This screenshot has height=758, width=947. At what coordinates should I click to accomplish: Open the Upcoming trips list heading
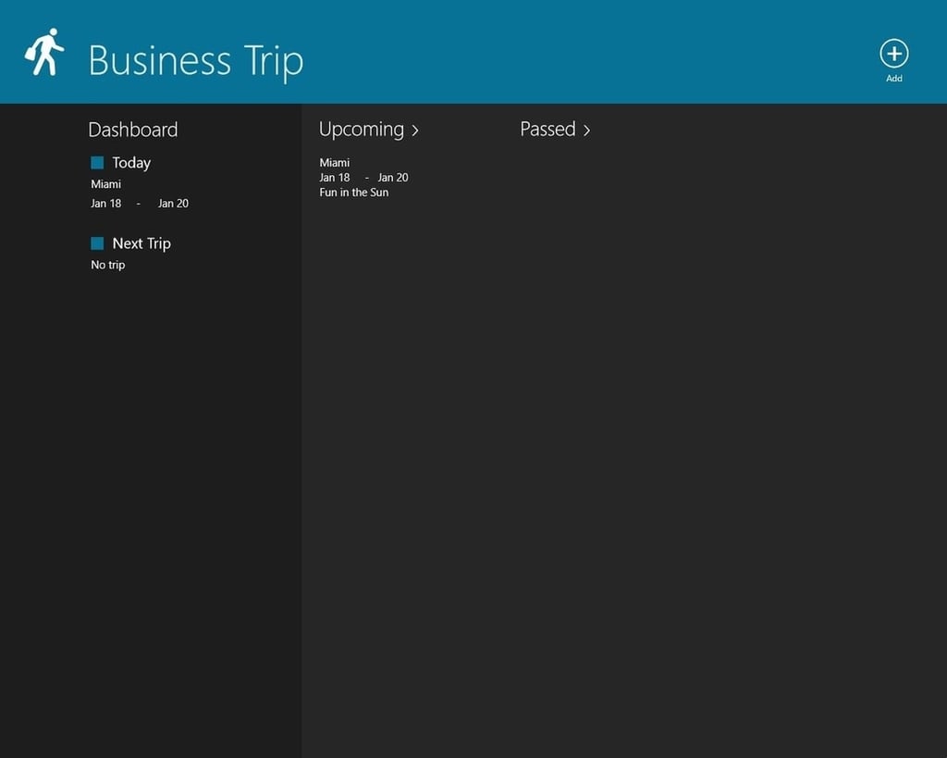[362, 130]
